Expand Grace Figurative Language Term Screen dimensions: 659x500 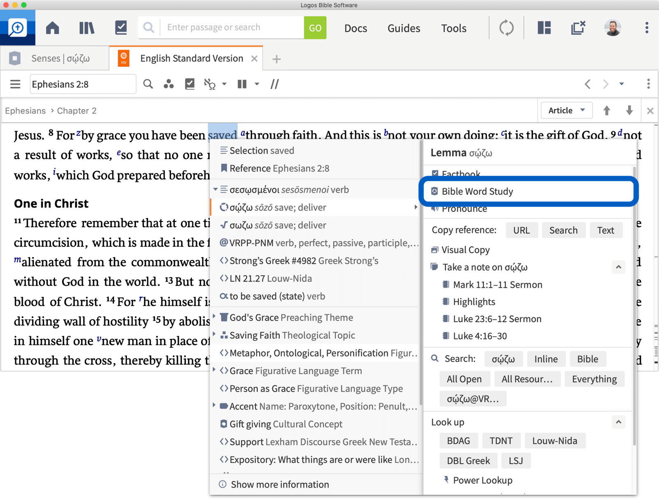click(214, 370)
